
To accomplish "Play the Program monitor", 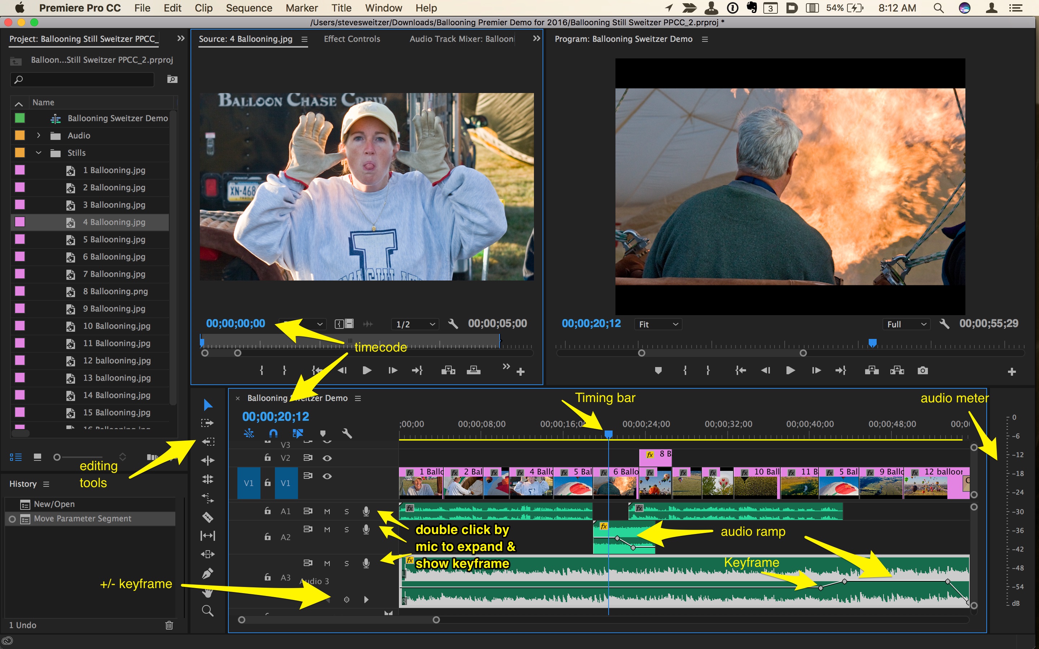I will (x=790, y=370).
